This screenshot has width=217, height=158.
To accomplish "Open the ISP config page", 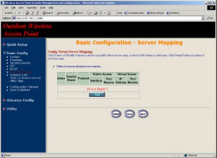I will pos(12,66).
